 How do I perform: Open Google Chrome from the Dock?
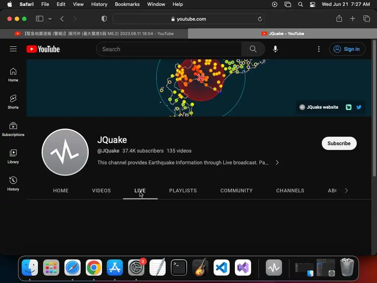[94, 268]
